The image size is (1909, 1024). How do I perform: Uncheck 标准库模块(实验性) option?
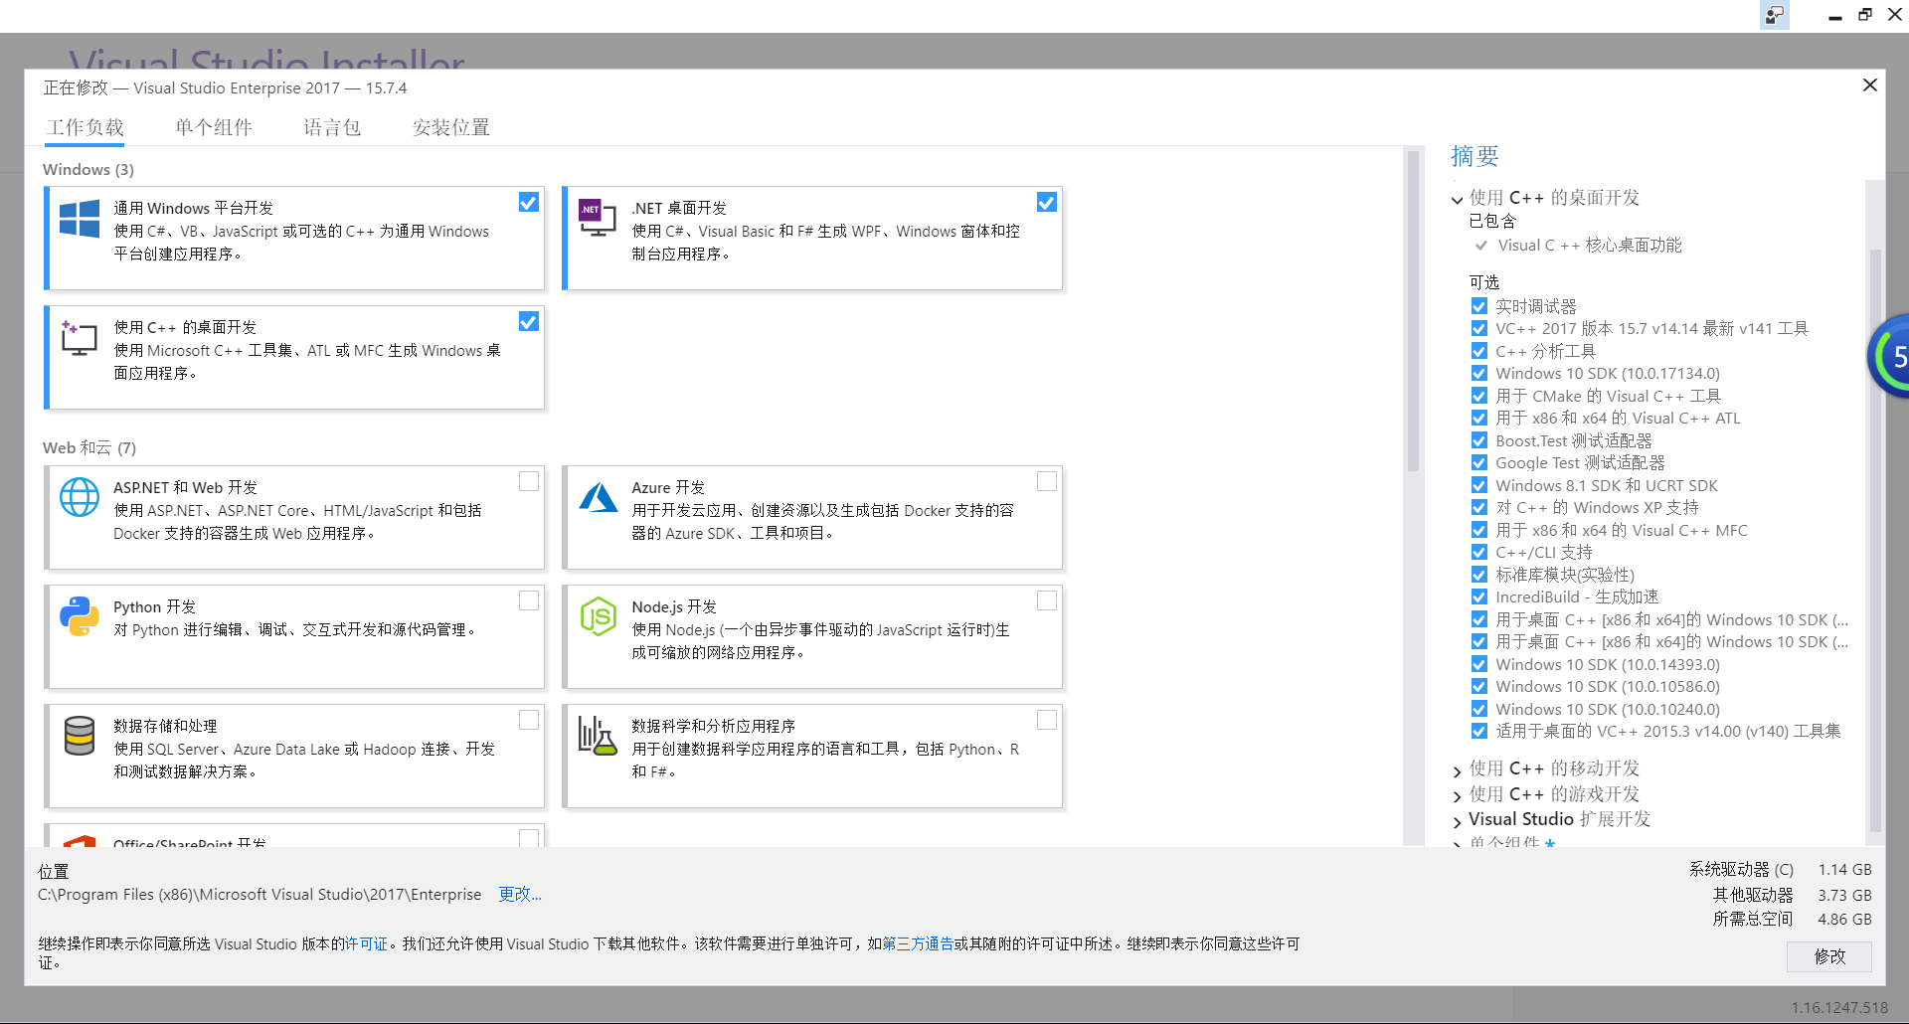[x=1479, y=575]
